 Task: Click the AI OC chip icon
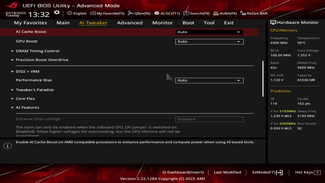[x=157, y=13]
